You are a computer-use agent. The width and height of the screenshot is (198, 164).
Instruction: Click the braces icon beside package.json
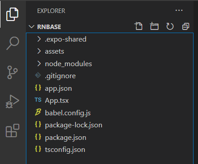coord(38,137)
